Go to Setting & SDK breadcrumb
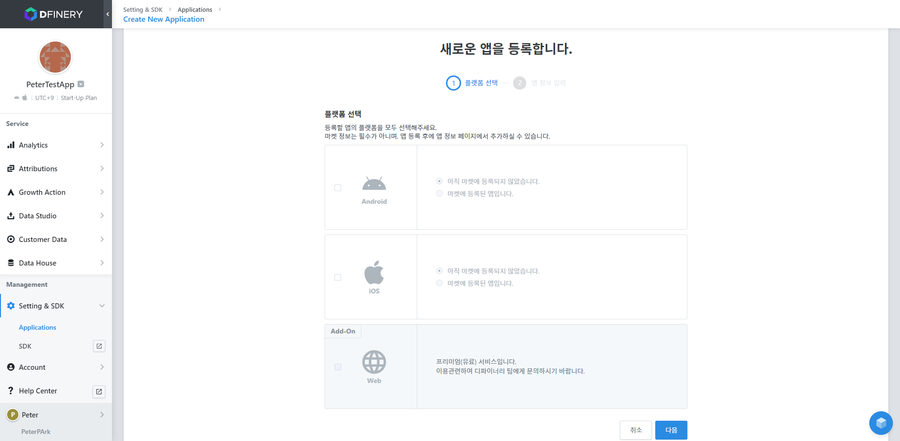The height and width of the screenshot is (441, 900). click(143, 9)
